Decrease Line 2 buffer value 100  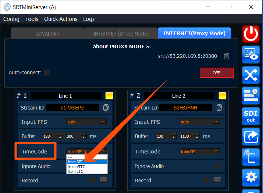pyautogui.click(x=173, y=138)
